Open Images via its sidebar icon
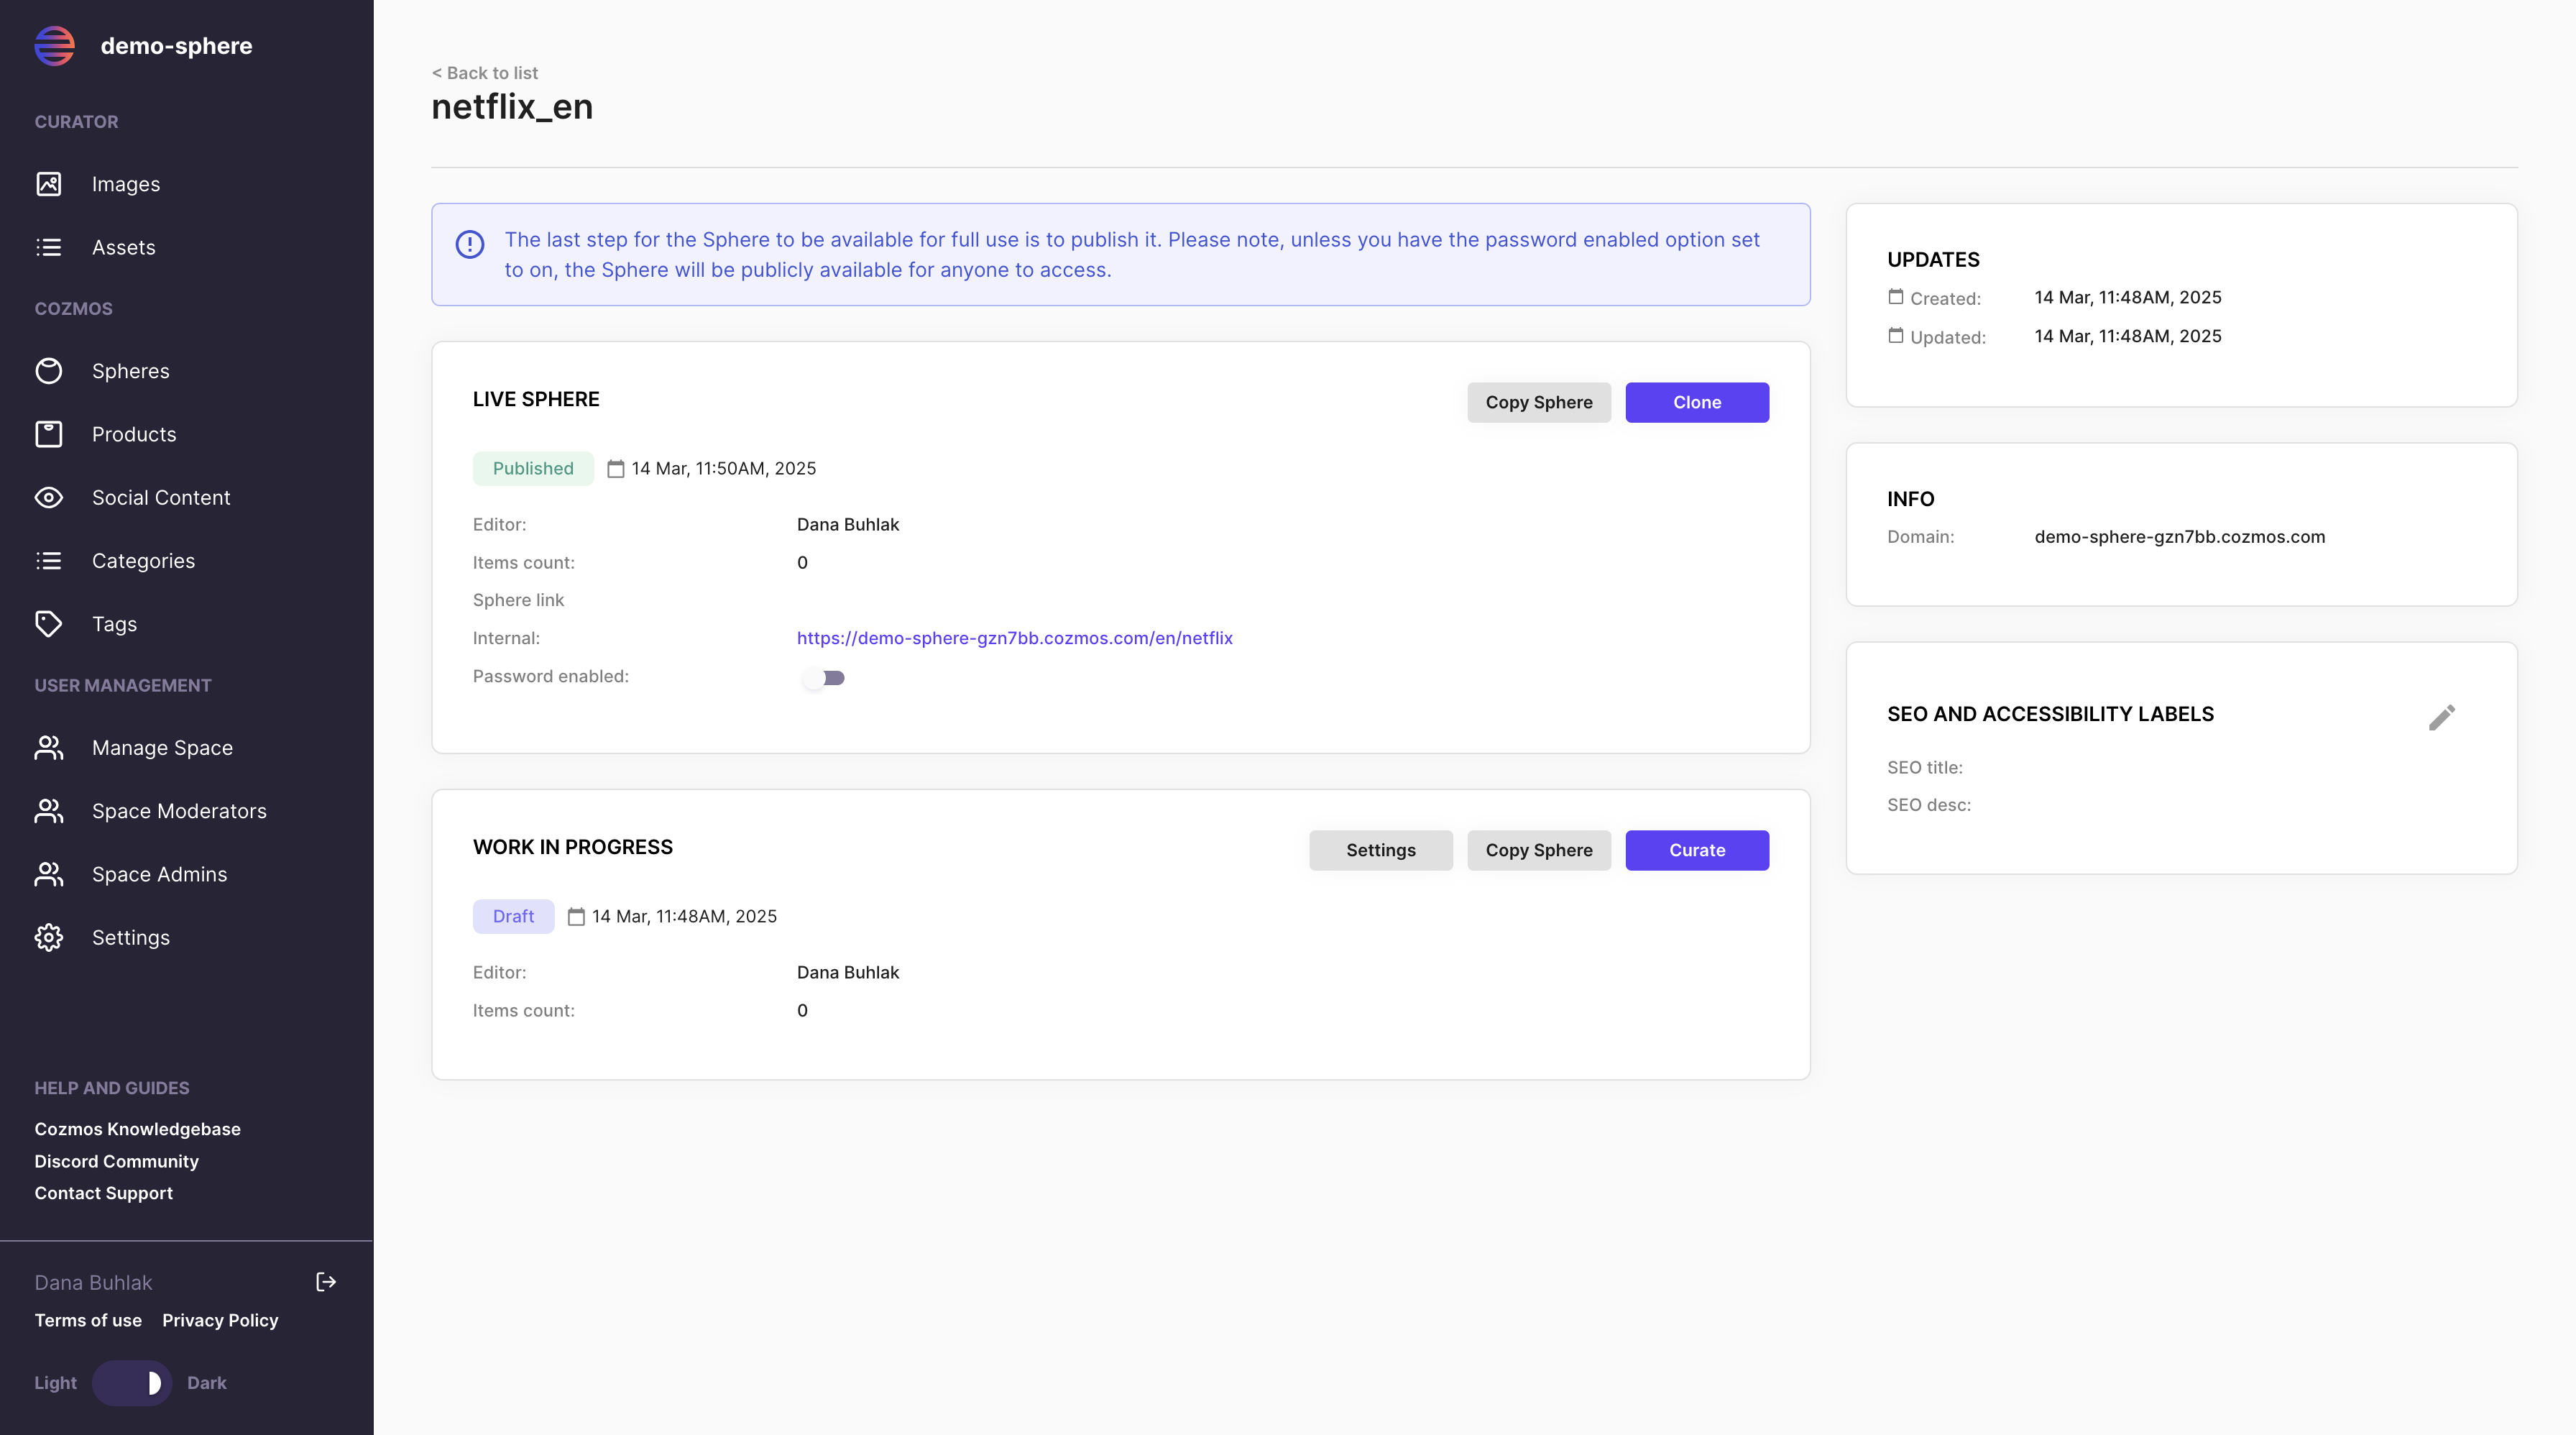Image resolution: width=2576 pixels, height=1435 pixels. click(x=49, y=184)
